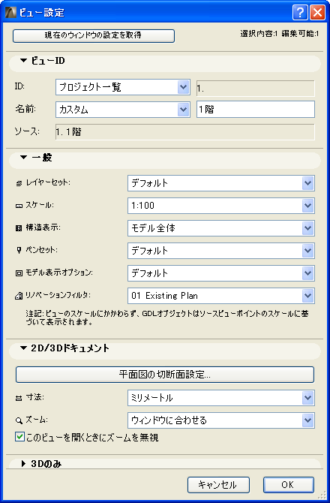Click the ソース field showing 1. 1階
Screen dimensions: 330x503
tap(185, 132)
